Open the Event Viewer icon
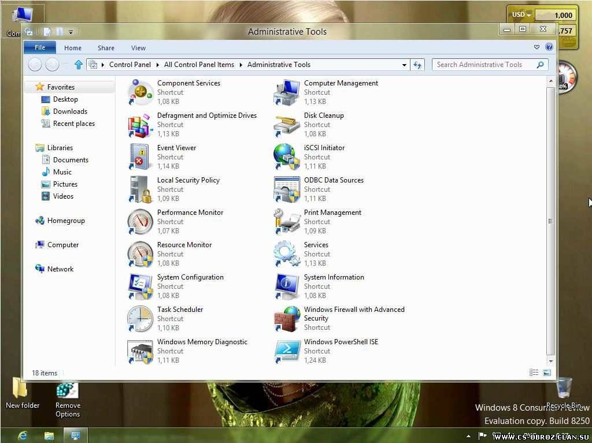The width and height of the screenshot is (592, 443). tap(140, 157)
